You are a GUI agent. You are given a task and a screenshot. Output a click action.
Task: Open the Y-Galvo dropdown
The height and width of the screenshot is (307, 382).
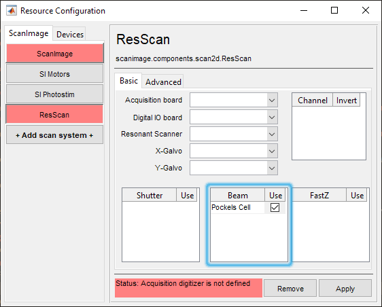click(x=234, y=168)
